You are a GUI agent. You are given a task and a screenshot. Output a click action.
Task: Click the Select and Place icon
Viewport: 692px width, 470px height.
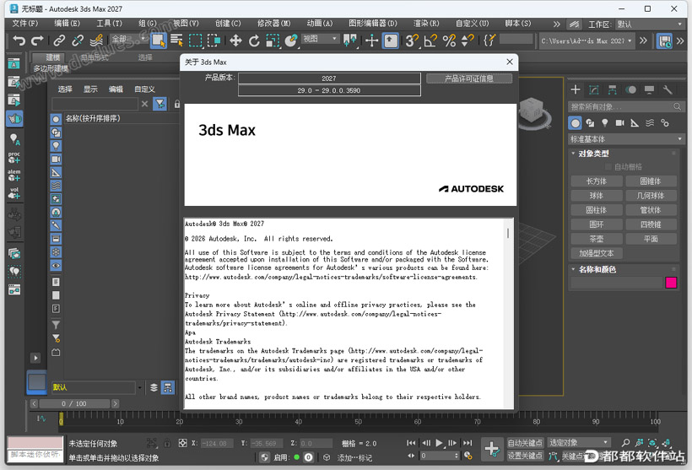click(x=291, y=41)
